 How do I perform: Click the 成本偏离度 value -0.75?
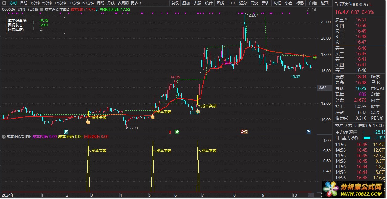click(x=44, y=21)
